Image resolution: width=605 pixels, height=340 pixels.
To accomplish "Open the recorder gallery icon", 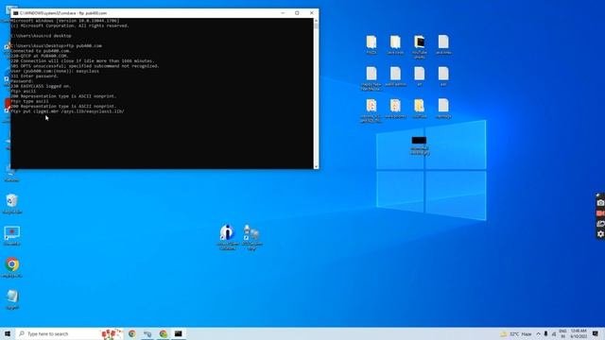I will [x=600, y=224].
